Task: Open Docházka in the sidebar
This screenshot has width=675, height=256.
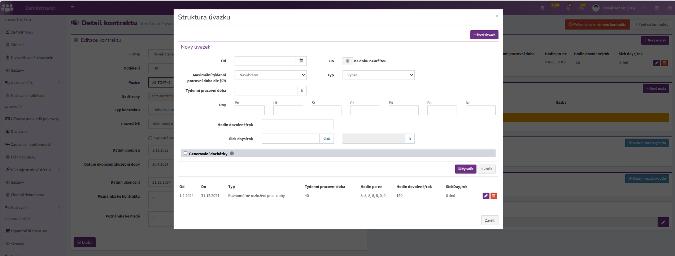Action: pos(19,132)
